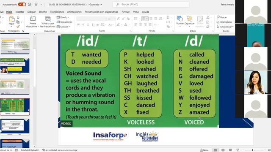Toggle italic (K) formatting
The width and height of the screenshot is (271, 152).
[83, 25]
